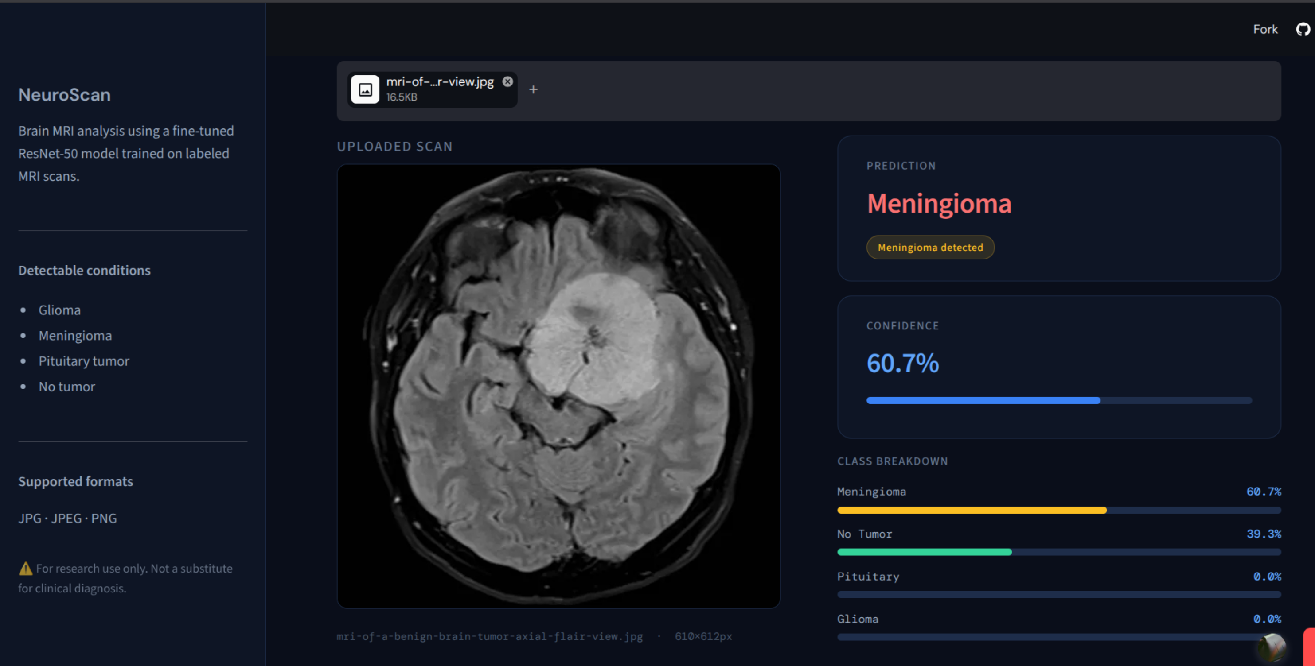Click the Meningioma prediction heading
1315x666 pixels.
point(939,203)
